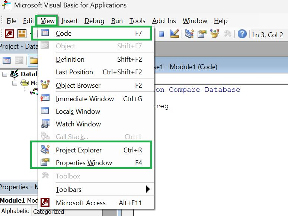The width and height of the screenshot is (288, 216).
Task: Open the Help menu
Action: pos(221,21)
